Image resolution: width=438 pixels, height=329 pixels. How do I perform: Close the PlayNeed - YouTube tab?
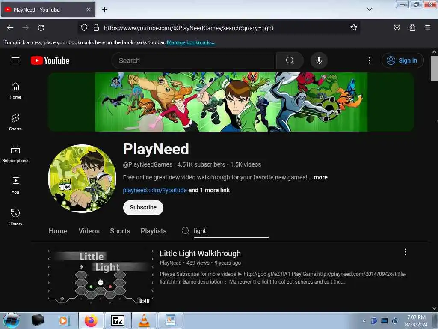(88, 9)
